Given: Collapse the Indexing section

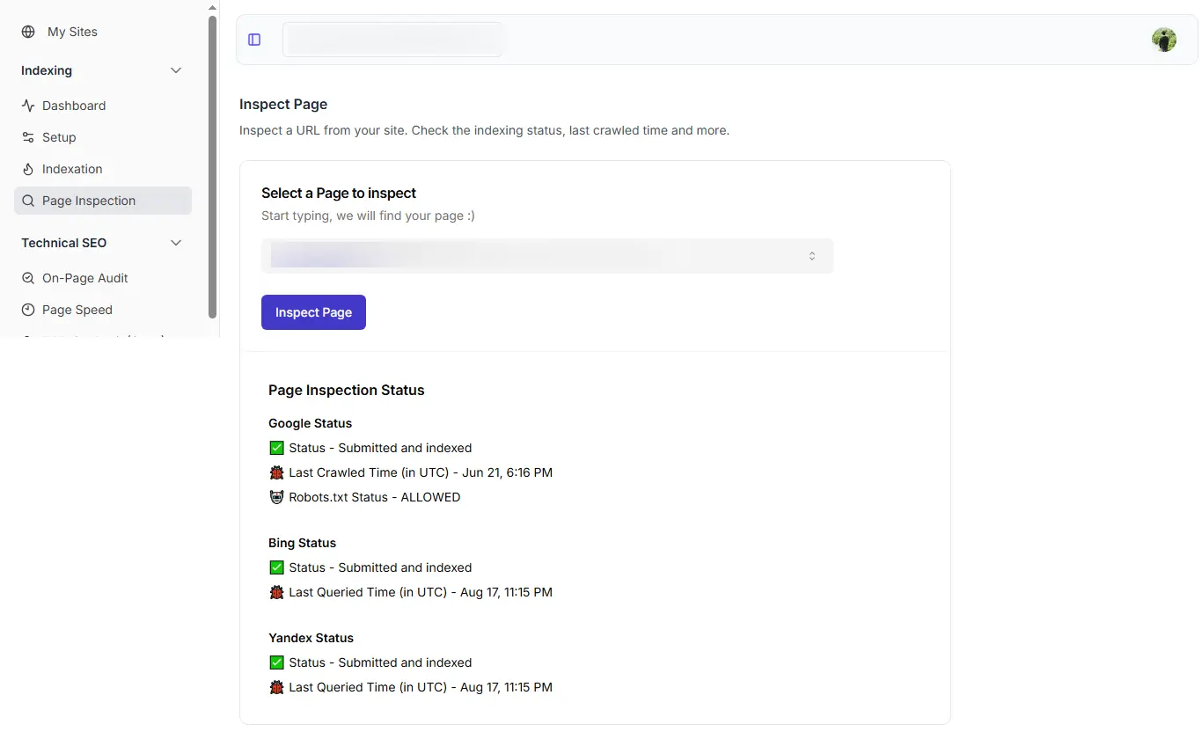Looking at the screenshot, I should pyautogui.click(x=176, y=70).
